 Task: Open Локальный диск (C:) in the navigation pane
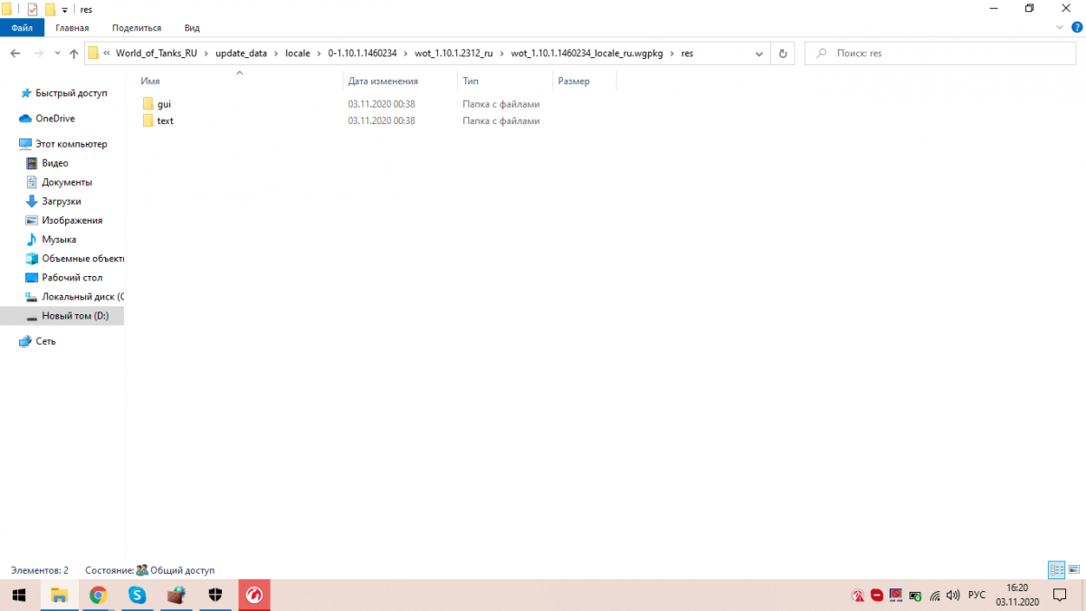(82, 296)
